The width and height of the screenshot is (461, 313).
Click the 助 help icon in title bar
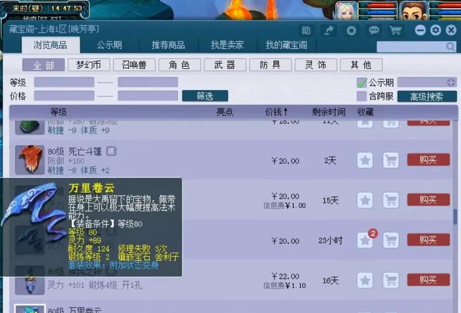[306, 30]
